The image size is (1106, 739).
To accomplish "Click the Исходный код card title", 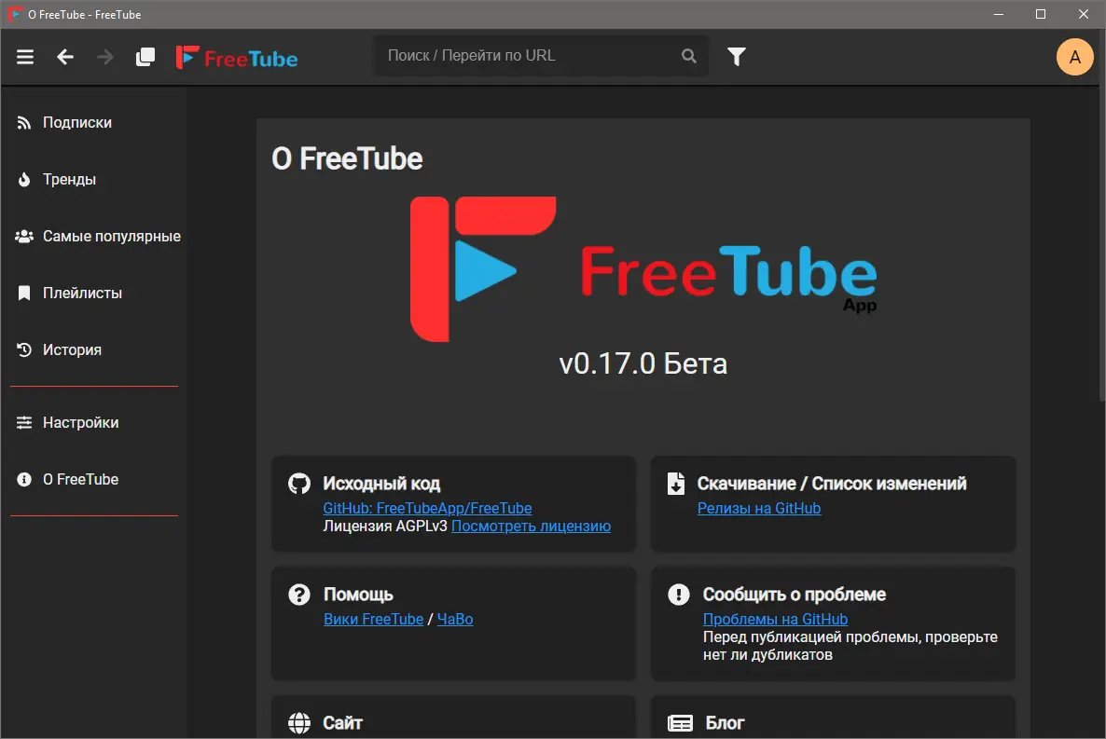I will [x=381, y=484].
